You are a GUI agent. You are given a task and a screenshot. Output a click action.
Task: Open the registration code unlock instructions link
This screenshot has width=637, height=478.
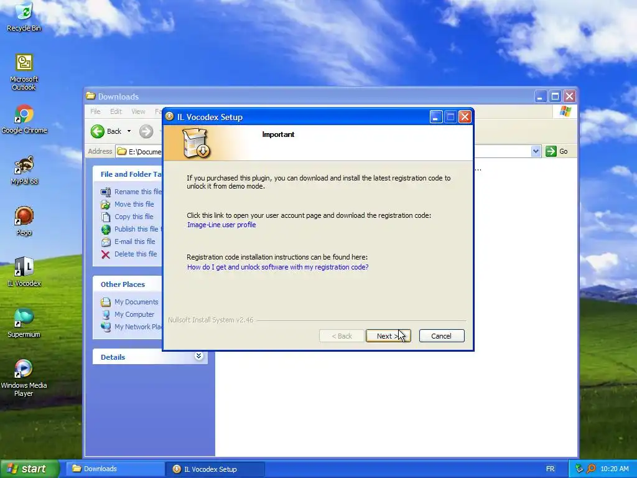(278, 267)
